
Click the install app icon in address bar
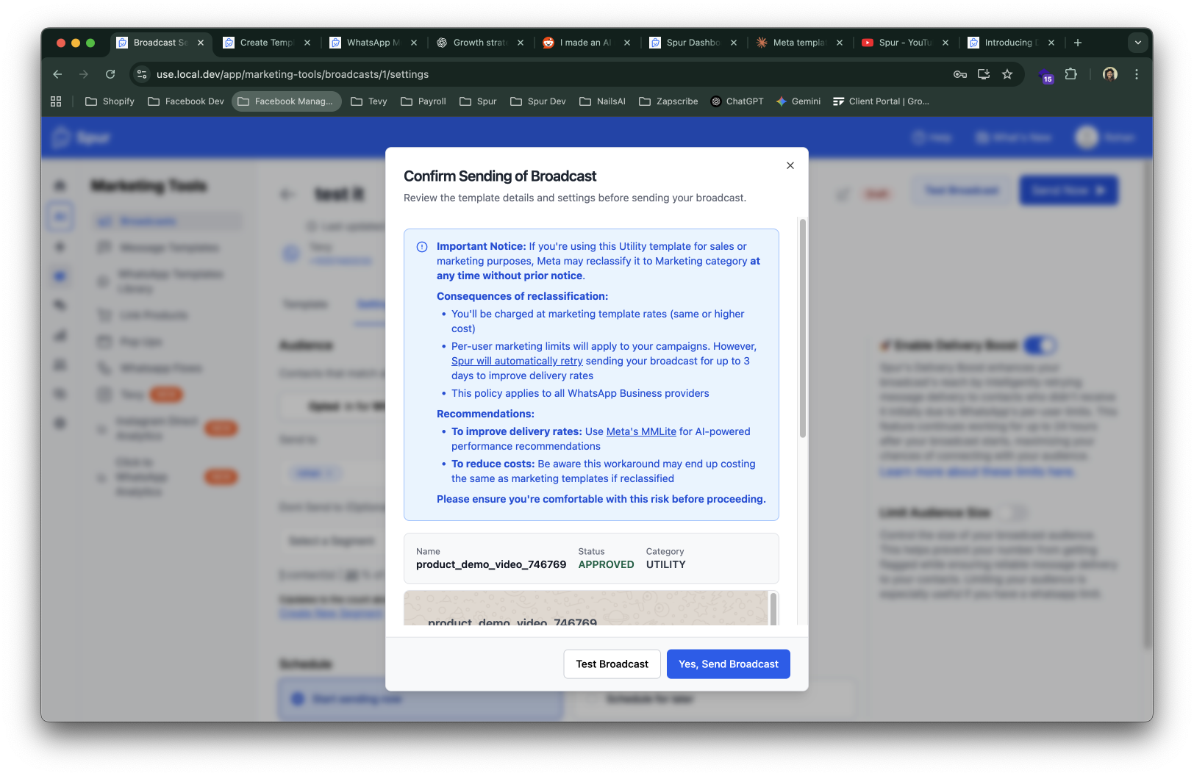click(x=984, y=74)
